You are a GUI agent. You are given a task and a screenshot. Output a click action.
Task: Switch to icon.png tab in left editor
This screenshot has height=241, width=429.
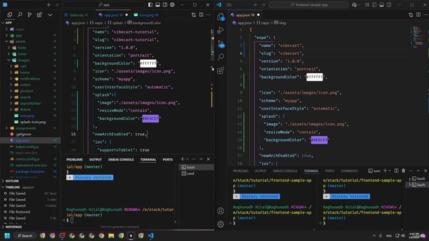[146, 15]
